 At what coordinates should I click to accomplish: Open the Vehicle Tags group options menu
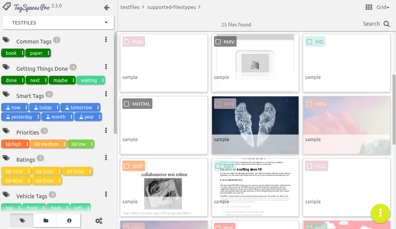[x=106, y=194]
